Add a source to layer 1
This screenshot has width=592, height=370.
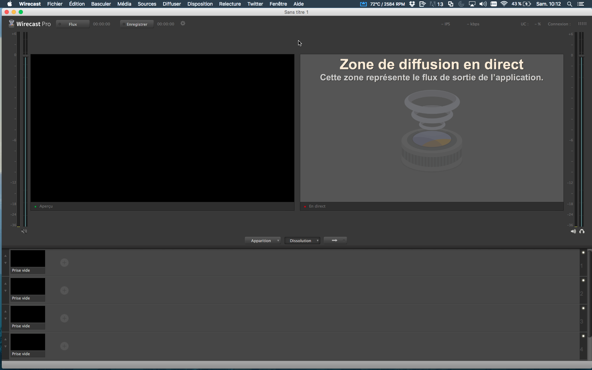tap(64, 263)
